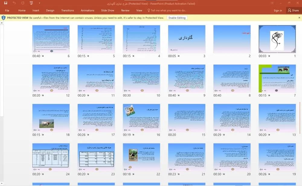Screen dimensions: 302x186
Task: Open the Insert tab
Action: click(36, 10)
